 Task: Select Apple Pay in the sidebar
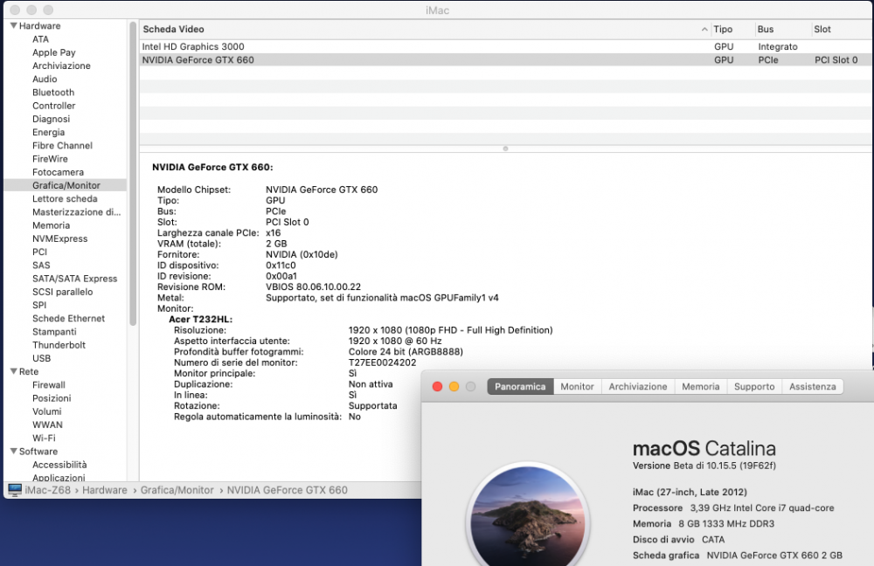coord(53,52)
